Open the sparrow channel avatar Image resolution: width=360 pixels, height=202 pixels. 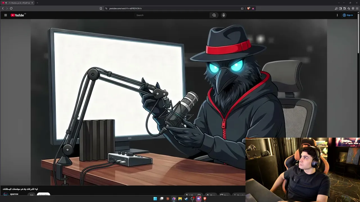(5, 194)
